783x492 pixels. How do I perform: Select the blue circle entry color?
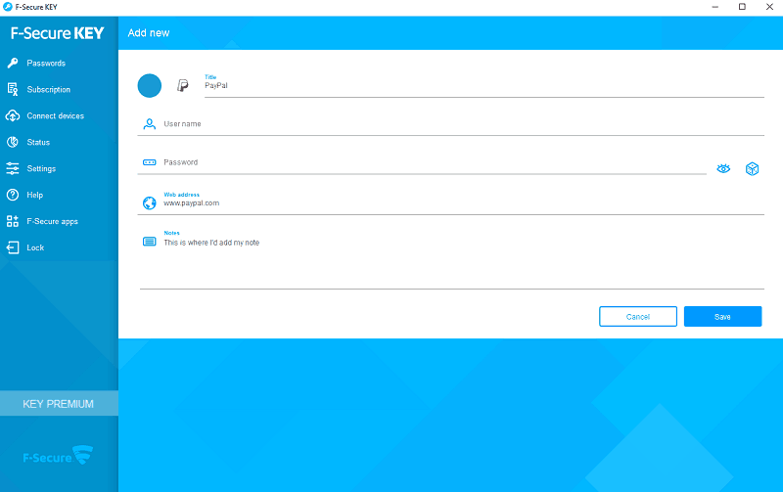(x=150, y=86)
